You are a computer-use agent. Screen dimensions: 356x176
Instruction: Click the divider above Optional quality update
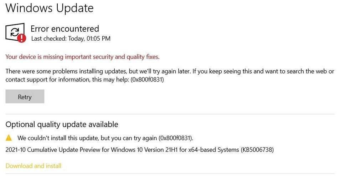pos(170,114)
